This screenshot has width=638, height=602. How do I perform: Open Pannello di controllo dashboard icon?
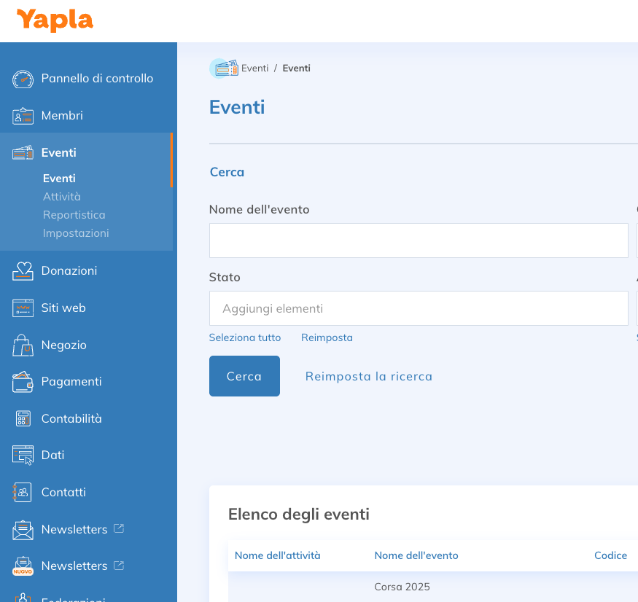pyautogui.click(x=23, y=79)
